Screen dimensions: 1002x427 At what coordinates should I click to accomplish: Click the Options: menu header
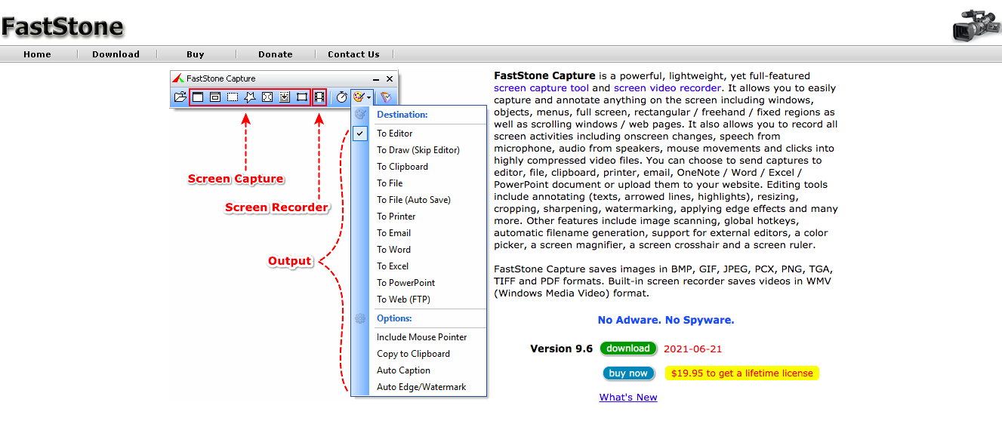[394, 318]
